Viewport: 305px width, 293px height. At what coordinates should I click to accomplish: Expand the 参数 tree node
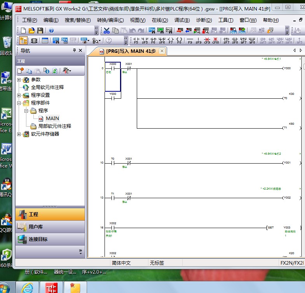pyautogui.click(x=19, y=80)
